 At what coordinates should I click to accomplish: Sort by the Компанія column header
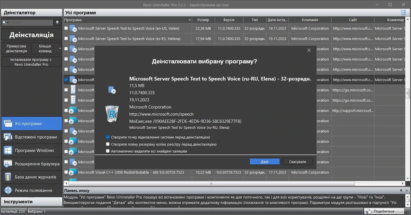310,20
